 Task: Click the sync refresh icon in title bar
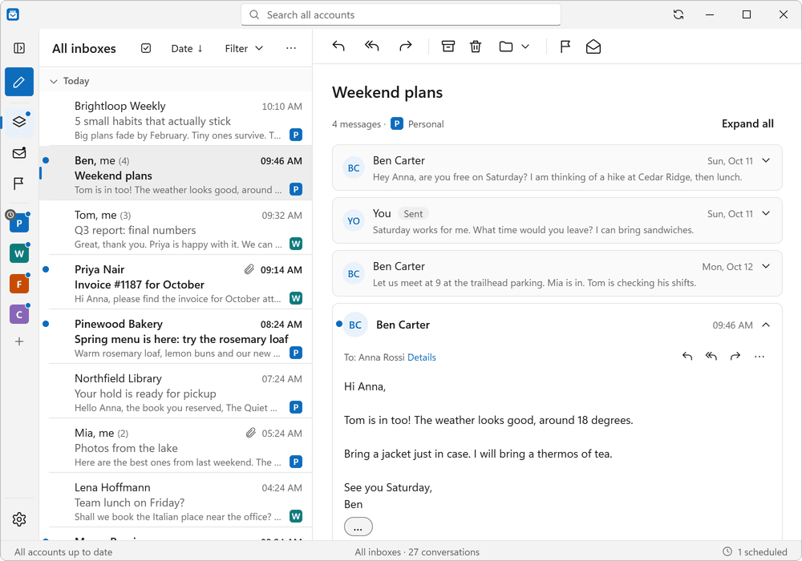(x=678, y=14)
